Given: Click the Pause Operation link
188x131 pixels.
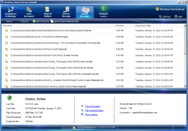Looking at the screenshot, I should pos(93,106).
